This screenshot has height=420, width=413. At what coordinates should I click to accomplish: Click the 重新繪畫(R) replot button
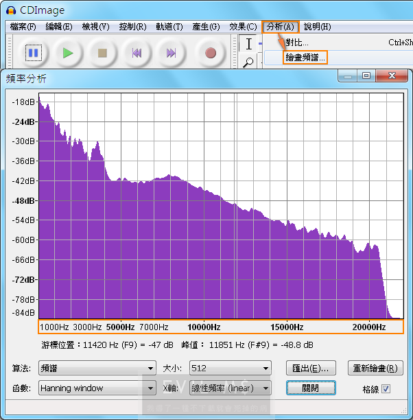(375, 369)
